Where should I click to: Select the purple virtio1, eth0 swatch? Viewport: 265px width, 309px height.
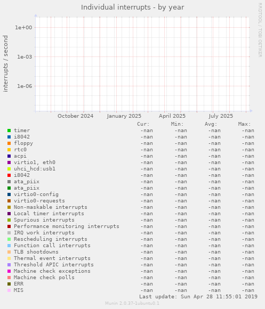(9, 162)
